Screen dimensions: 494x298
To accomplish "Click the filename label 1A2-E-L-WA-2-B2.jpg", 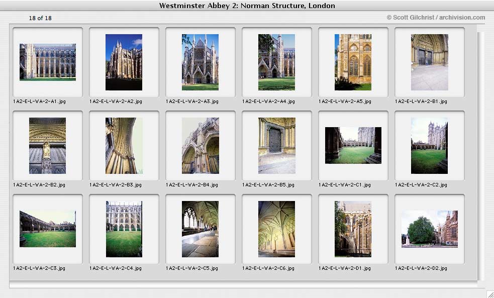I will (x=39, y=185).
